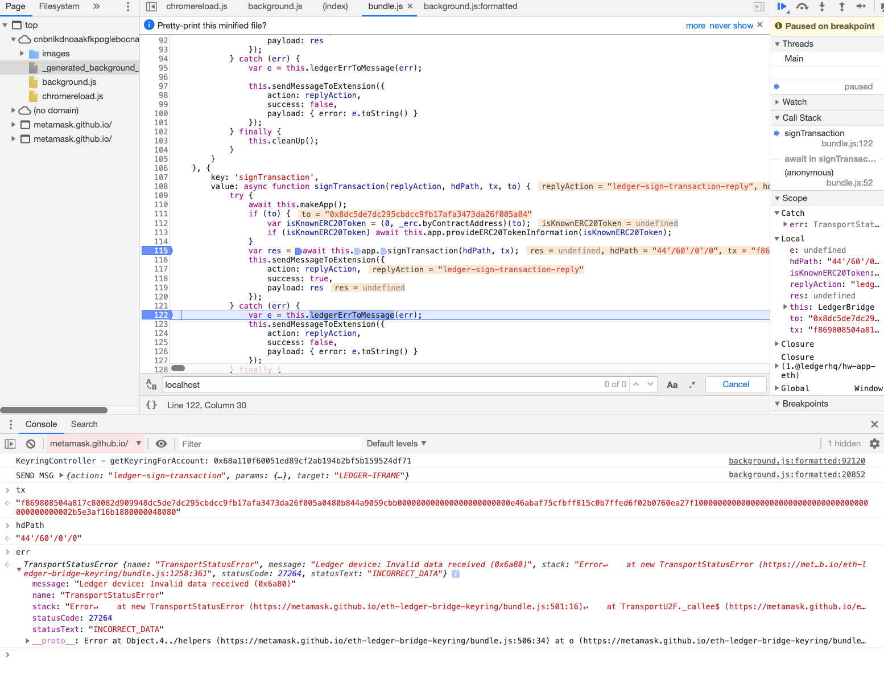Image resolution: width=884 pixels, height=685 pixels.
Task: Resume script execution in the debugger
Action: point(782,7)
